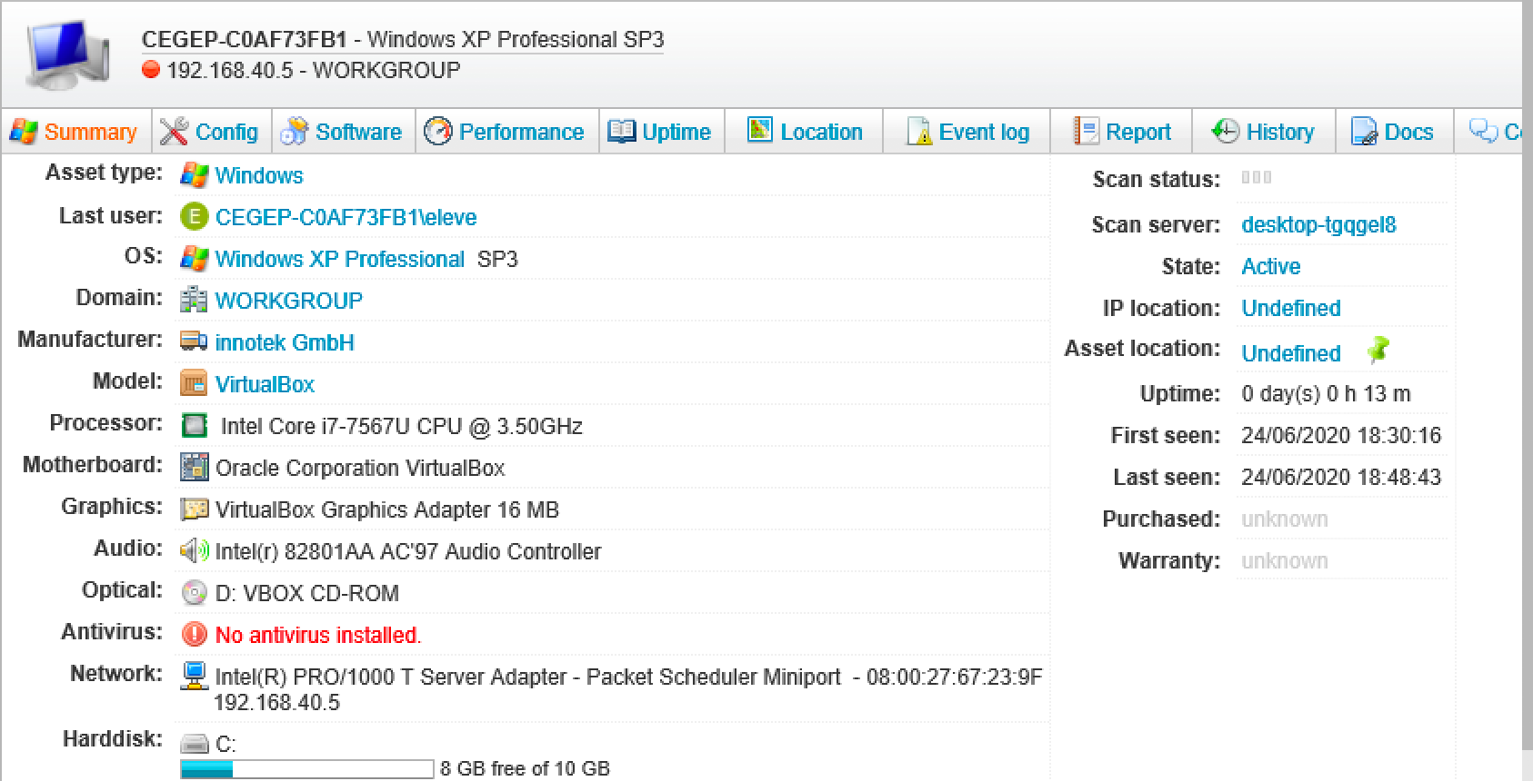
Task: Click the red status dot beside 192.168.40.5
Action: (151, 69)
